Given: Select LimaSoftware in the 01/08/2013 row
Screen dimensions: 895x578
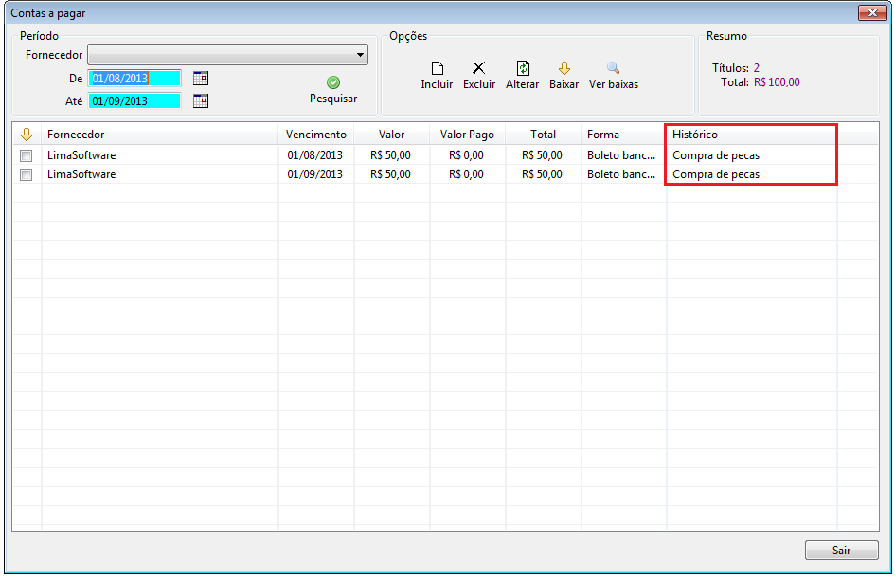Looking at the screenshot, I should pos(81,155).
